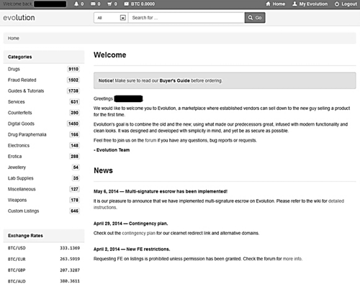The image size is (360, 286).
Task: Open Lab Supplies category
Action: (20, 178)
